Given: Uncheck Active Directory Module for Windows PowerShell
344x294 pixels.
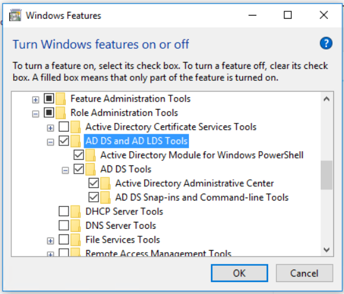Looking at the screenshot, I should (x=78, y=155).
